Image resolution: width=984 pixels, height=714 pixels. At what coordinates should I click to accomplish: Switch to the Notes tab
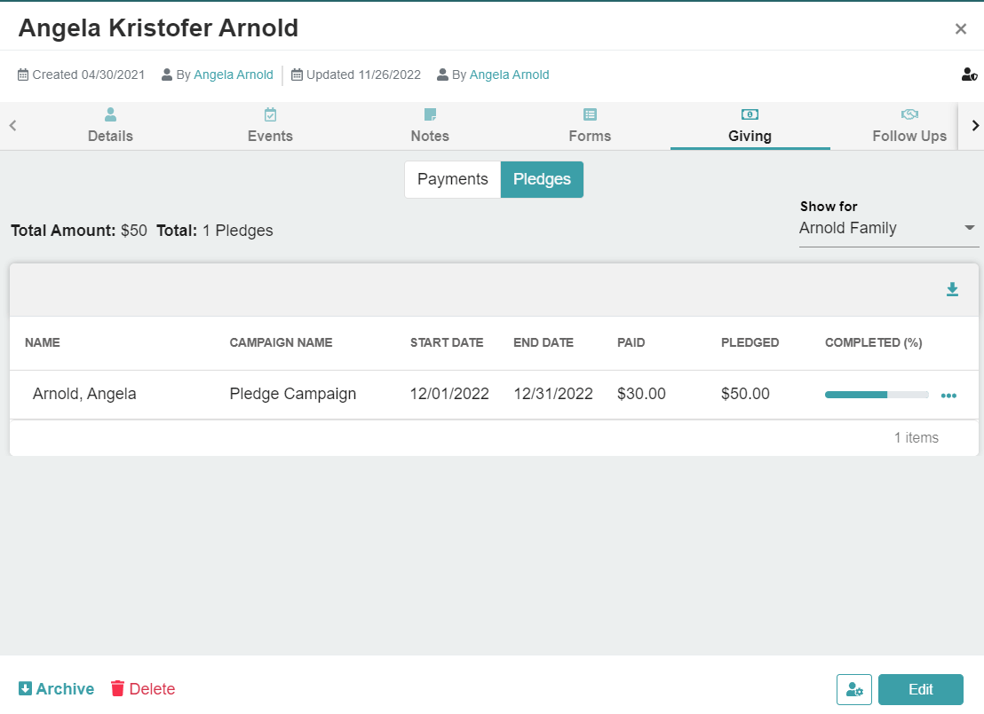pos(430,126)
